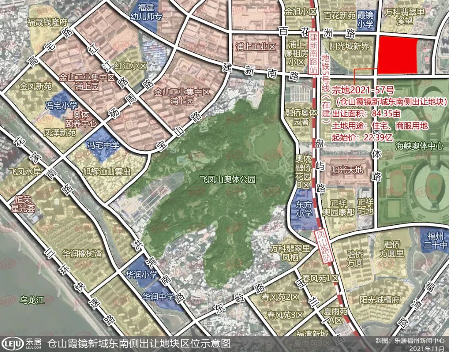The height and width of the screenshot is (352, 449).
Task: Click the 恒荣星光荟 label
Action: pyautogui.click(x=23, y=204)
